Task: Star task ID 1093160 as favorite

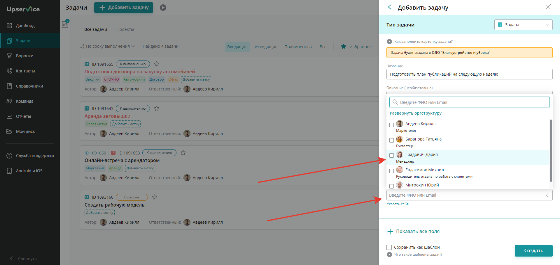Action: (x=155, y=197)
